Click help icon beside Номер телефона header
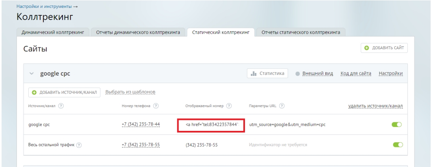Viewport: 431px width, 167px height. (156, 106)
